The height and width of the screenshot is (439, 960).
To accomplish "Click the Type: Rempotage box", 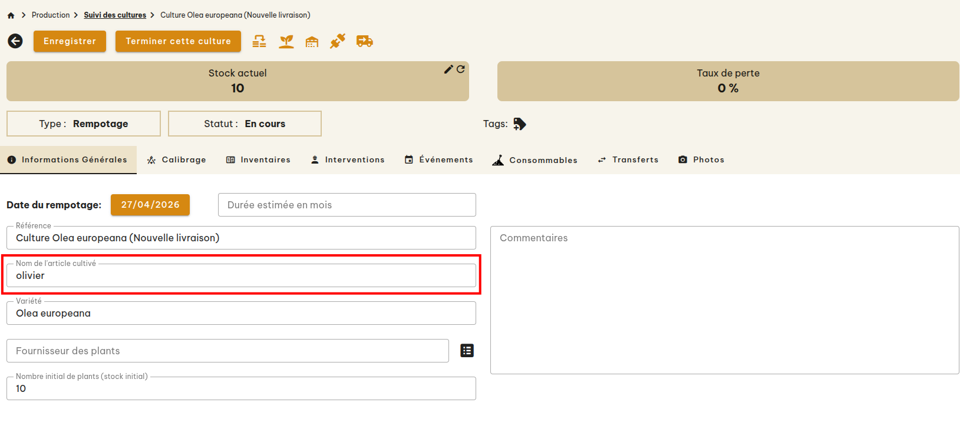I will click(84, 124).
